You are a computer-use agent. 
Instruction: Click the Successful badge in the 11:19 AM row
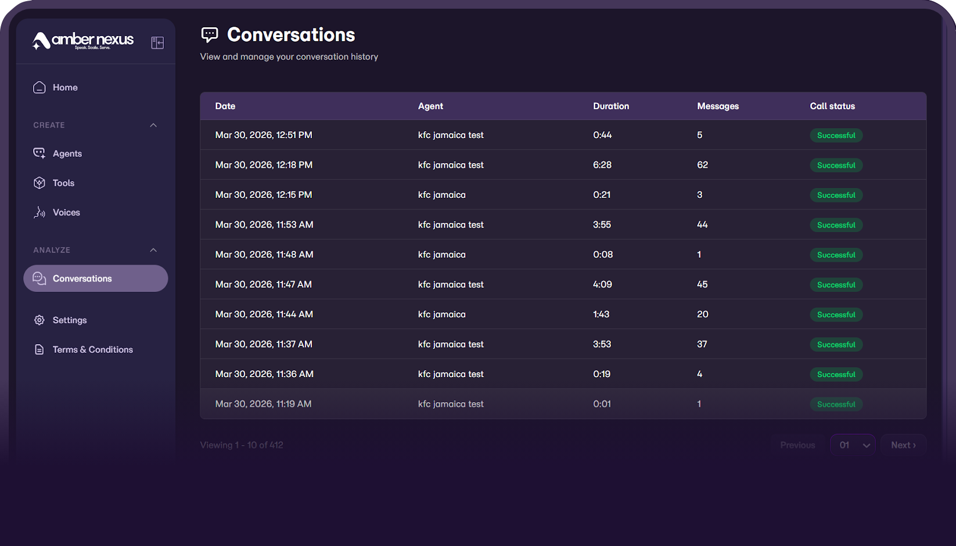click(836, 404)
